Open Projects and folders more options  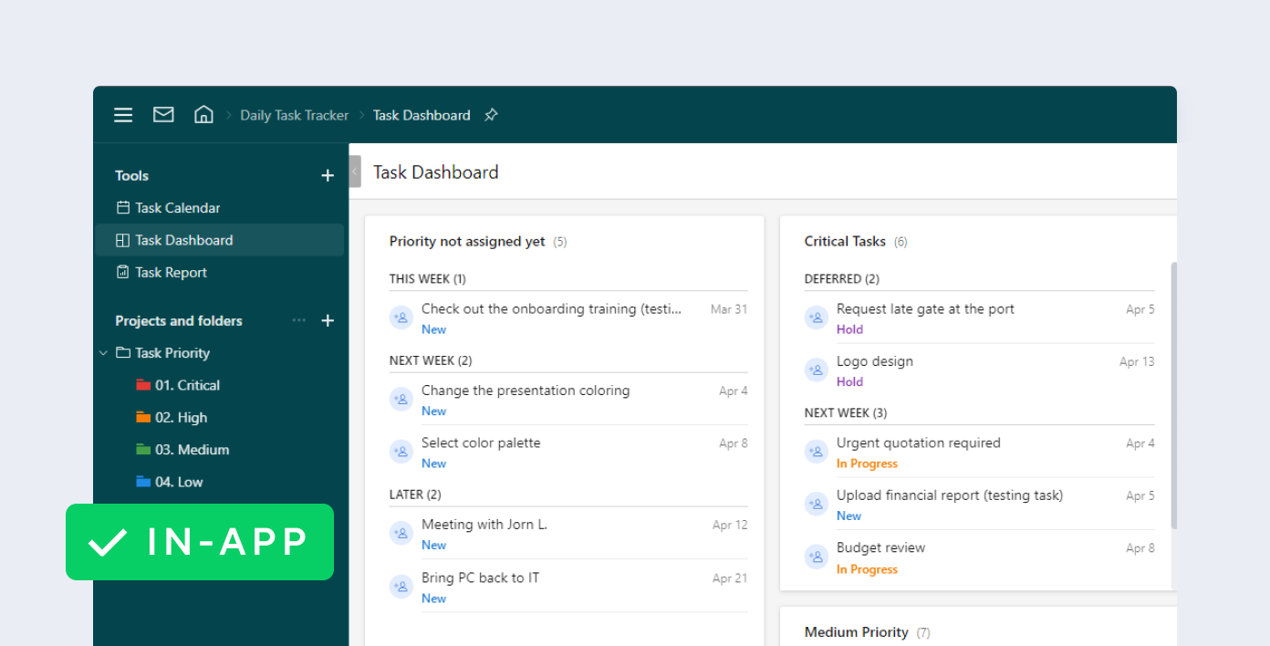pyautogui.click(x=299, y=321)
